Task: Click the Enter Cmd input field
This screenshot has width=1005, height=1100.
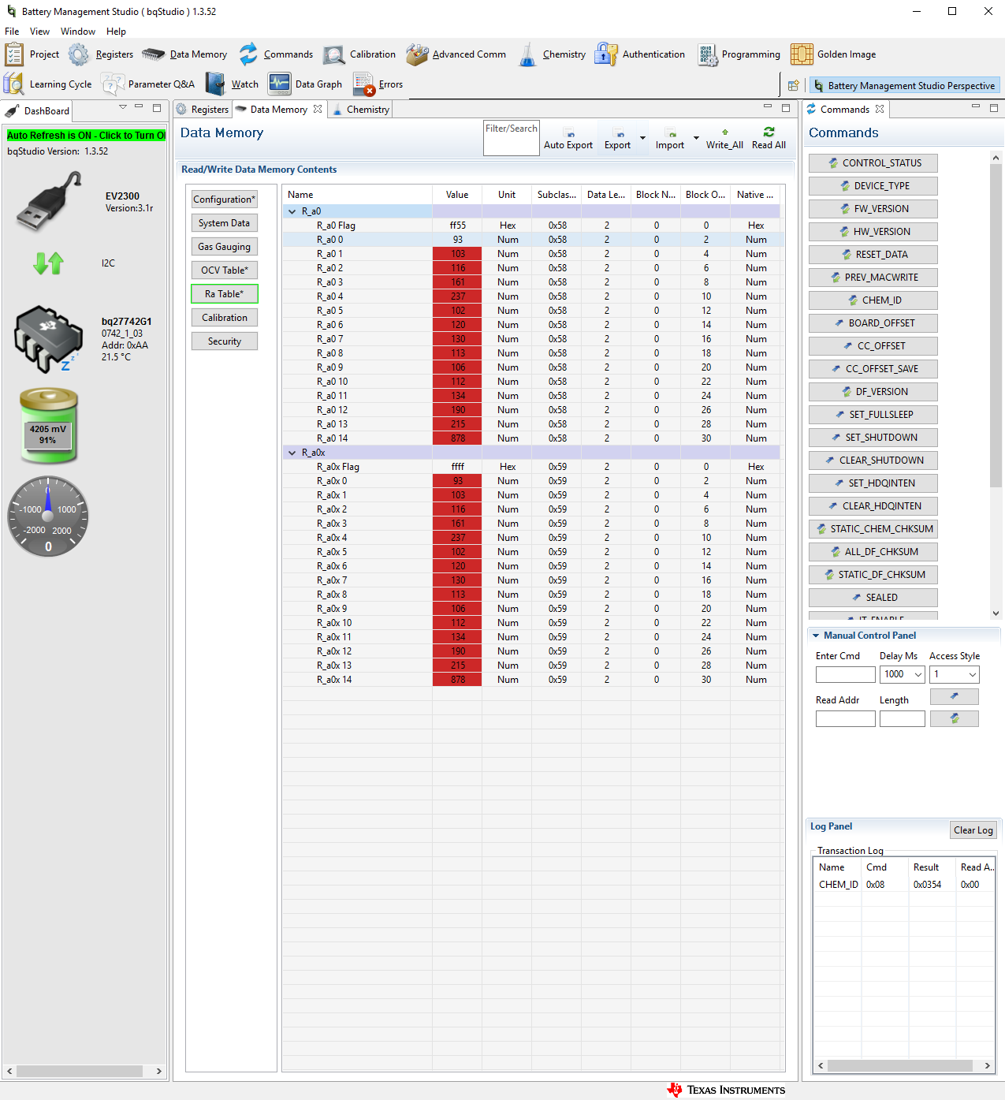Action: click(x=846, y=675)
